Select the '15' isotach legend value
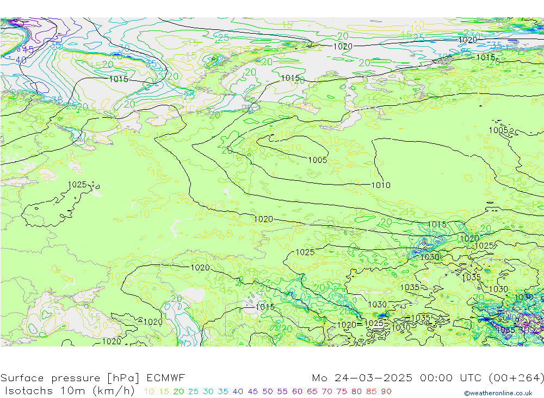544x398 pixels. click(x=164, y=391)
